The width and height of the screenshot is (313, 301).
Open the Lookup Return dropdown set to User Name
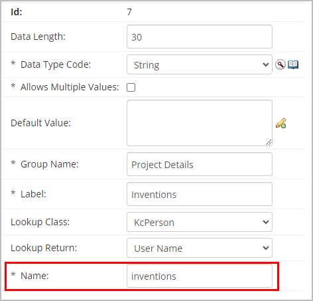pyautogui.click(x=200, y=248)
